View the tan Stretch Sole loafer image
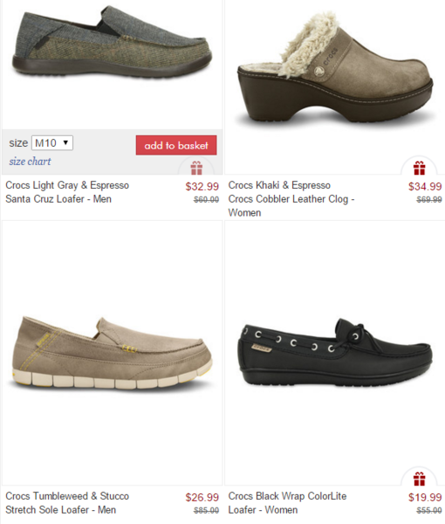Image resolution: width=445 pixels, height=524 pixels. click(x=112, y=353)
